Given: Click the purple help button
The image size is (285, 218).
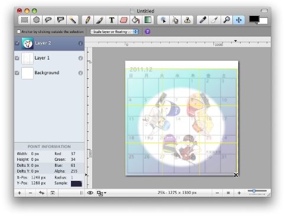Looking at the screenshot, I should coord(147,32).
